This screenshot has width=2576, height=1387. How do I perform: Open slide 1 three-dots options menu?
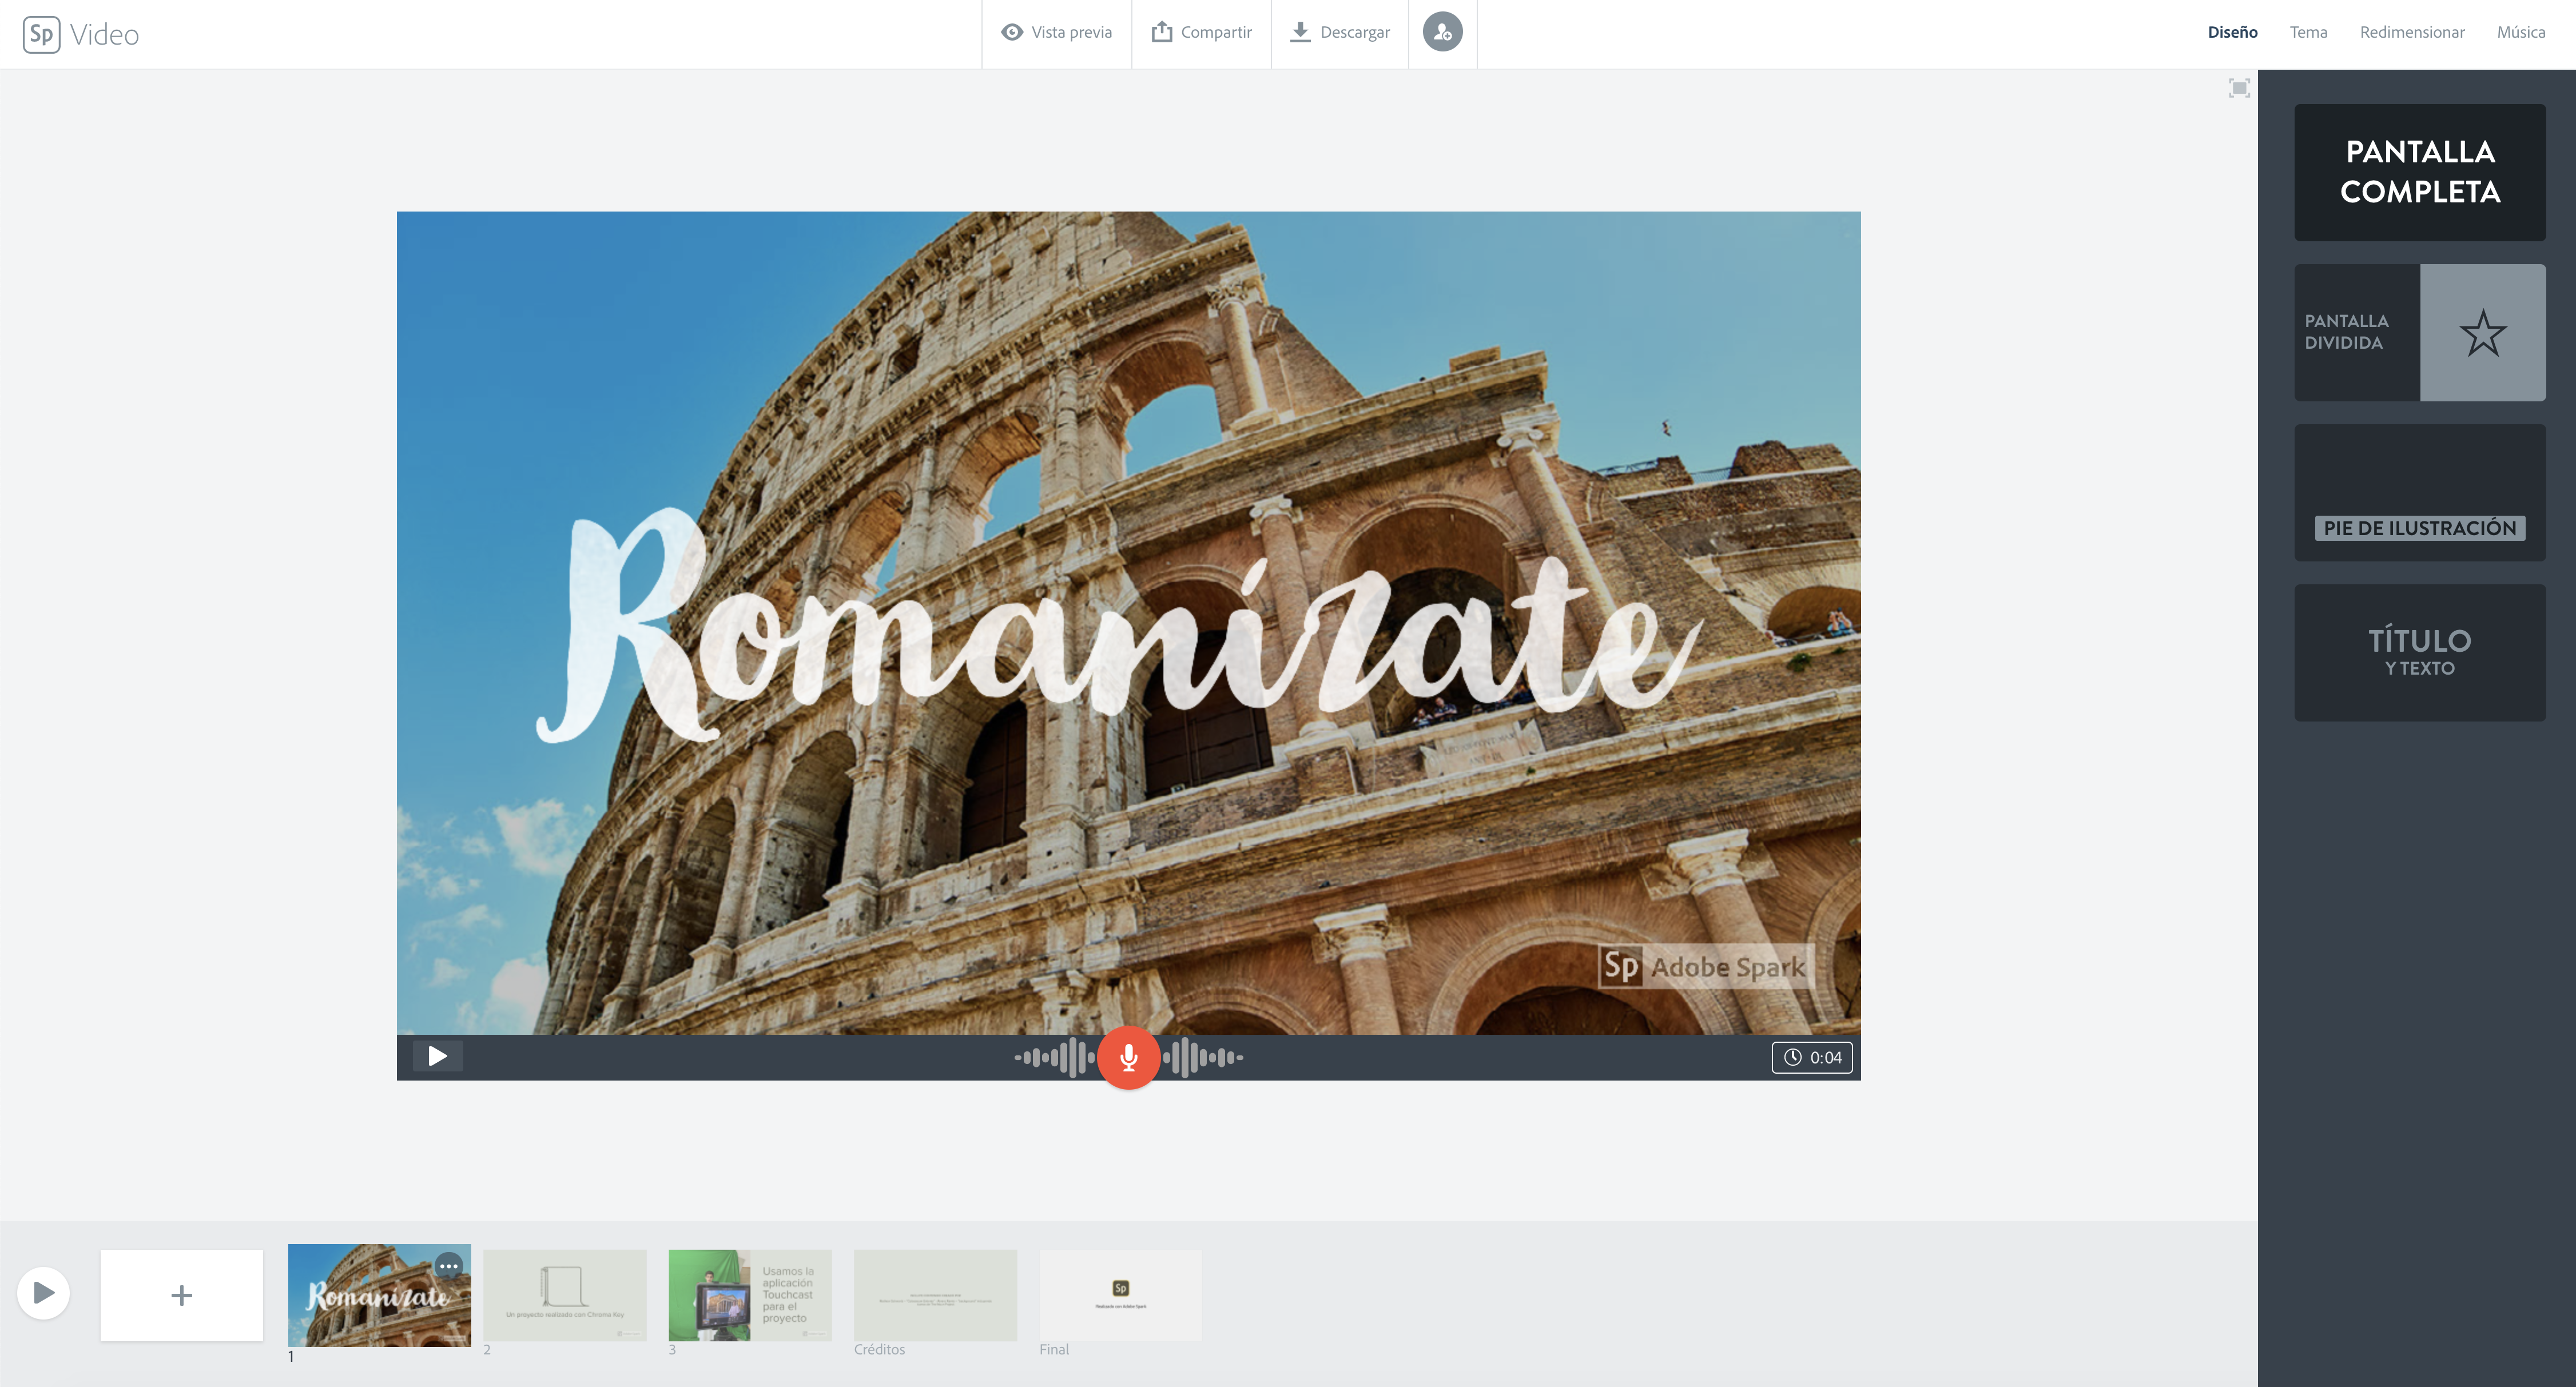pyautogui.click(x=449, y=1266)
